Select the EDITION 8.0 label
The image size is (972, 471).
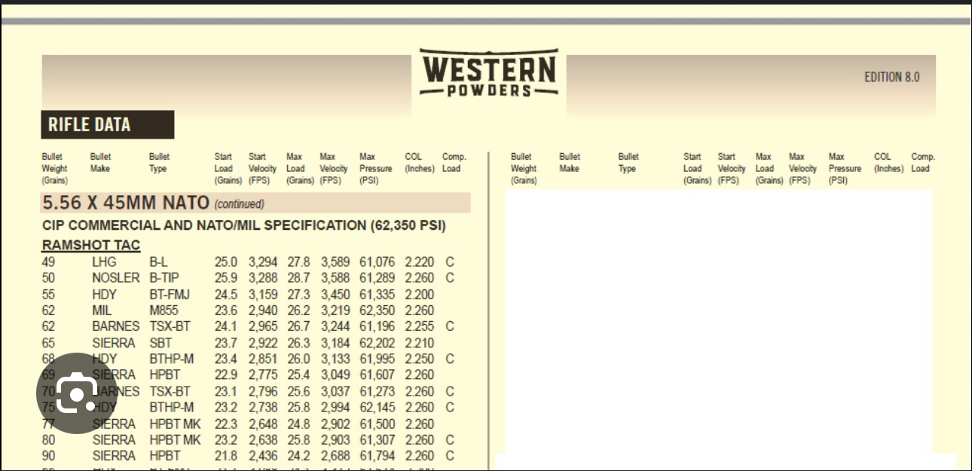891,77
